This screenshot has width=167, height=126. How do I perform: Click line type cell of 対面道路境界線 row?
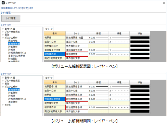click(x=119, y=99)
